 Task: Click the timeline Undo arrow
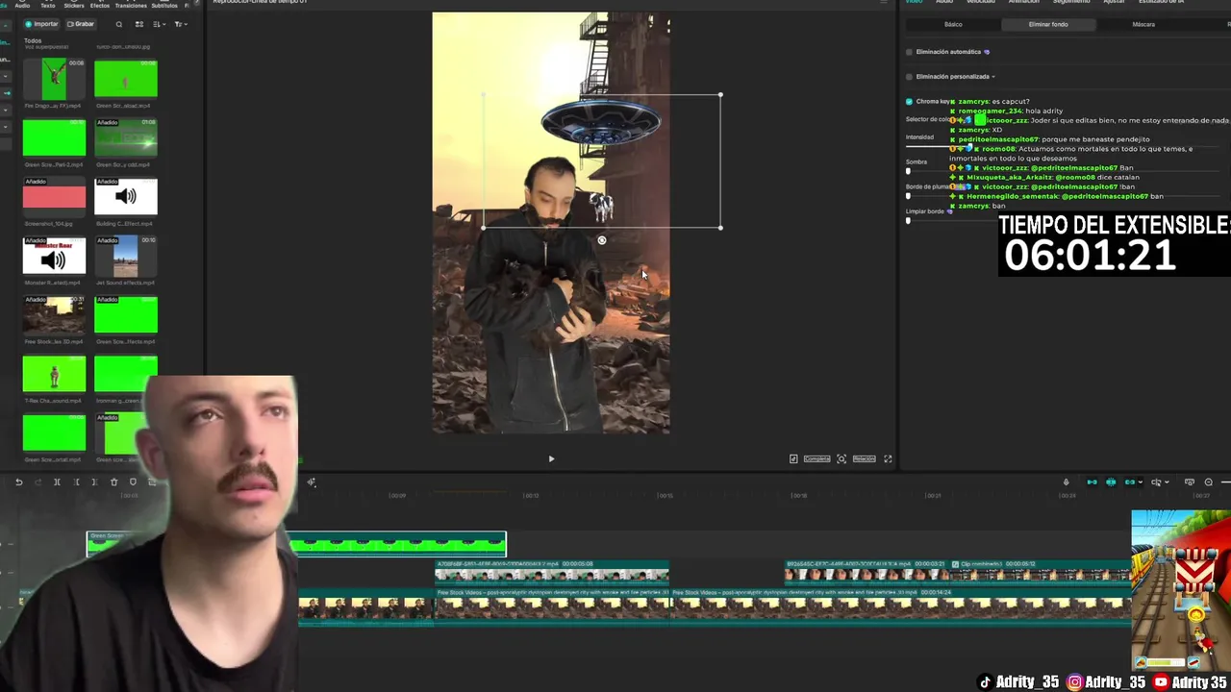click(x=19, y=482)
